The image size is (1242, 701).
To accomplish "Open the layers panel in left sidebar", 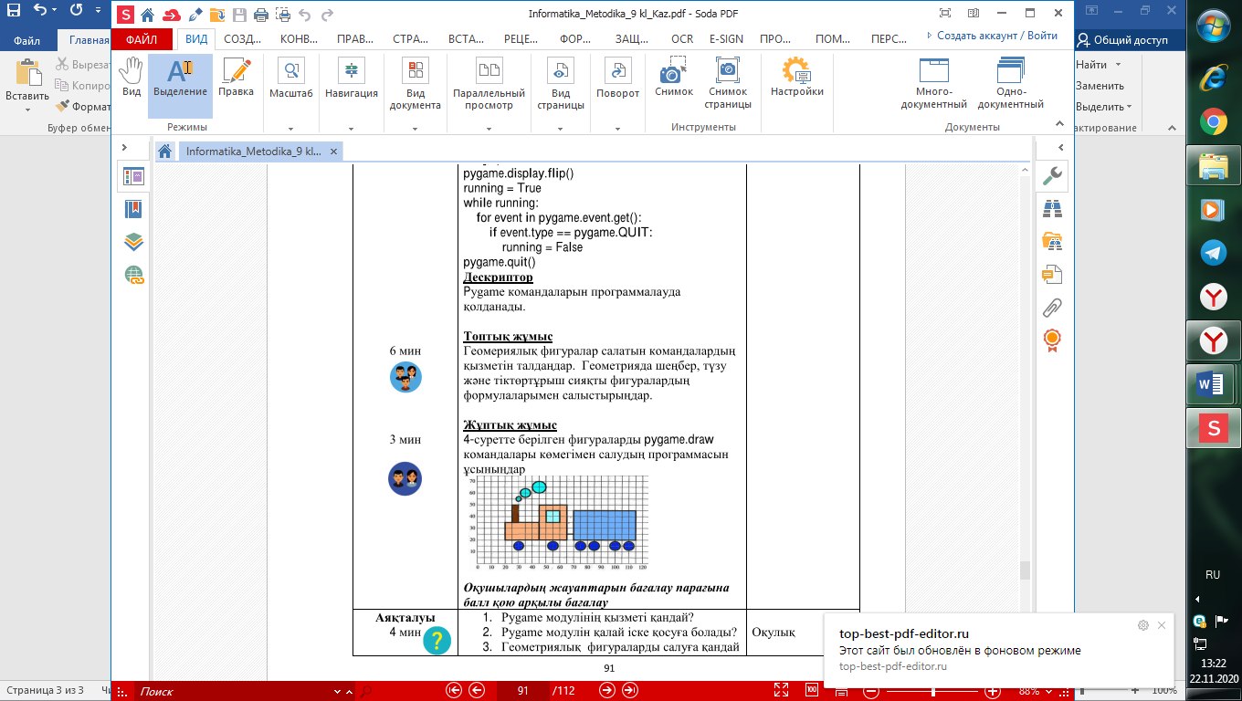I will [x=134, y=242].
